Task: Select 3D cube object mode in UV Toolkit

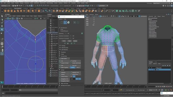Action: [68, 22]
